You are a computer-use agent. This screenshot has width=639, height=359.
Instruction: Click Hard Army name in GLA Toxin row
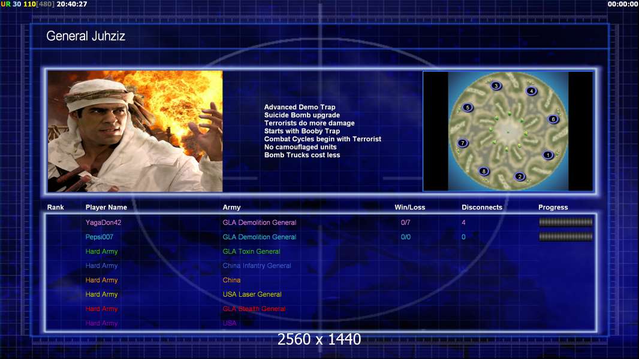pyautogui.click(x=101, y=251)
